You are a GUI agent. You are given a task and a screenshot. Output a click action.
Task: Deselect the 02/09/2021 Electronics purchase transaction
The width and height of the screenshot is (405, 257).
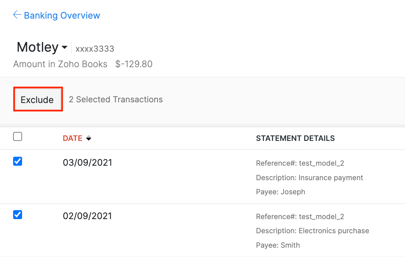coord(18,215)
